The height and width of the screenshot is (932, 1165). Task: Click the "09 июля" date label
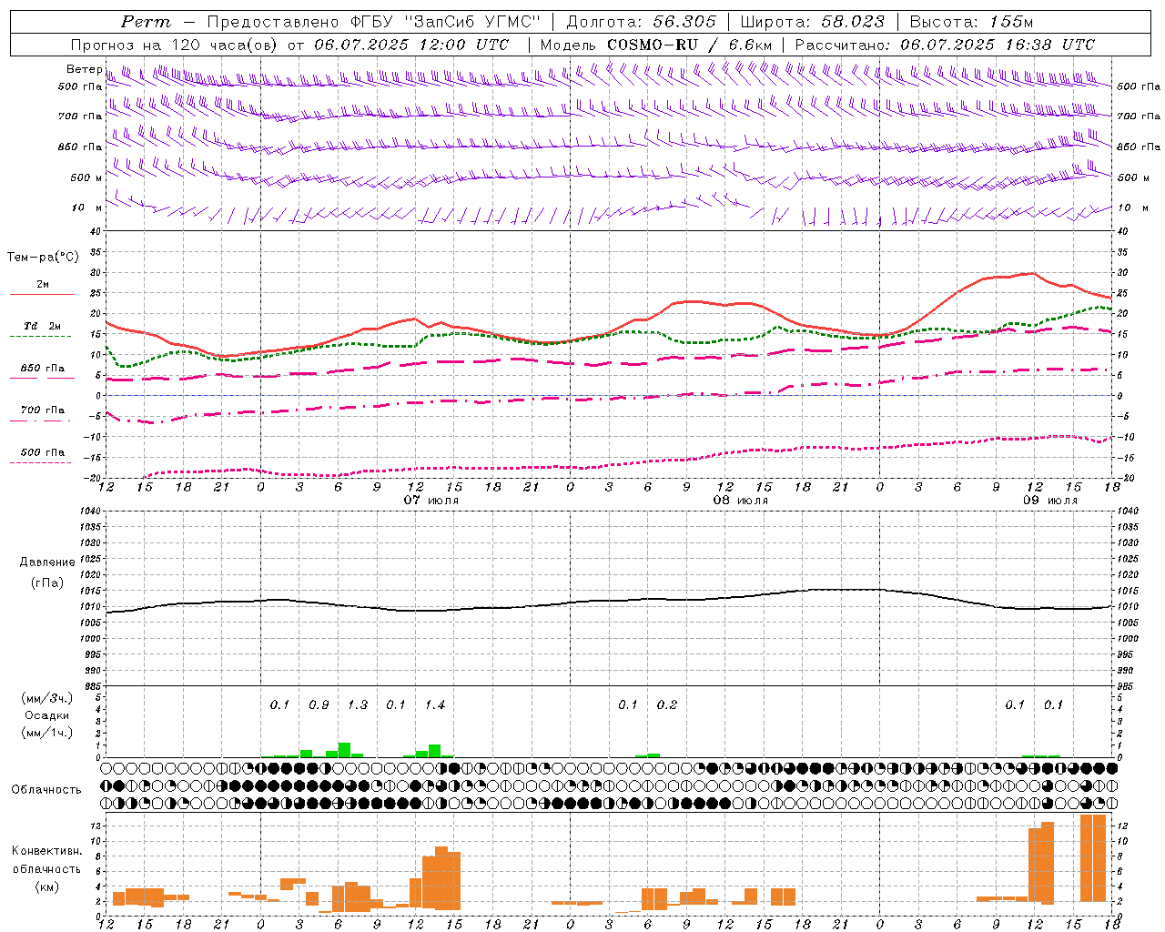1050,501
